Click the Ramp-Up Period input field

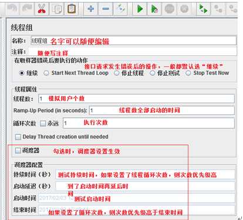click(x=162, y=110)
